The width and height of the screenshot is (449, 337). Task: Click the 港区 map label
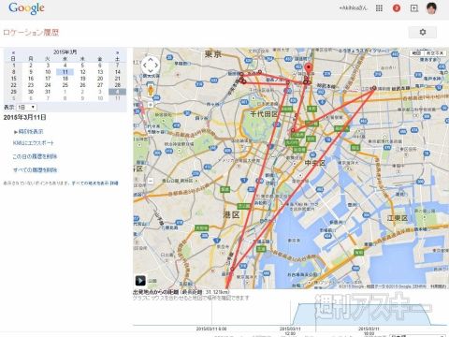(231, 214)
